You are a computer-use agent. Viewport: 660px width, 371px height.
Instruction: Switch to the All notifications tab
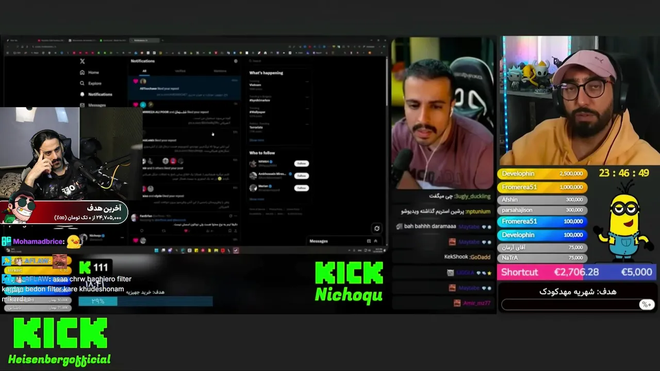[x=144, y=71]
